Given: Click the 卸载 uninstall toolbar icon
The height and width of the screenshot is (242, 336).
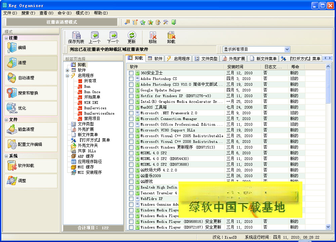Looking at the screenshot, I should tap(171, 37).
